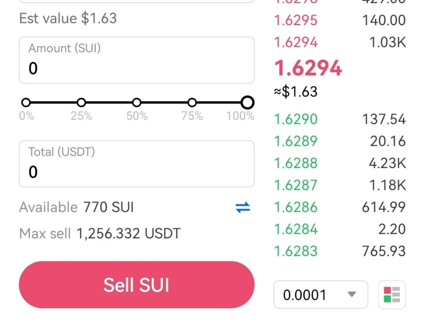
Task: Set slider to 25% marker
Action: click(x=81, y=103)
